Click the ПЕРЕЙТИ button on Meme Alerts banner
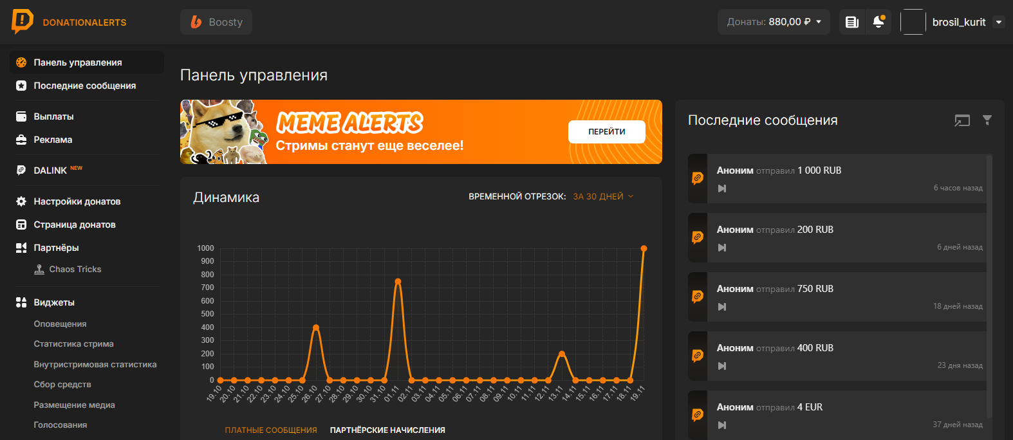1013x440 pixels. 607,132
